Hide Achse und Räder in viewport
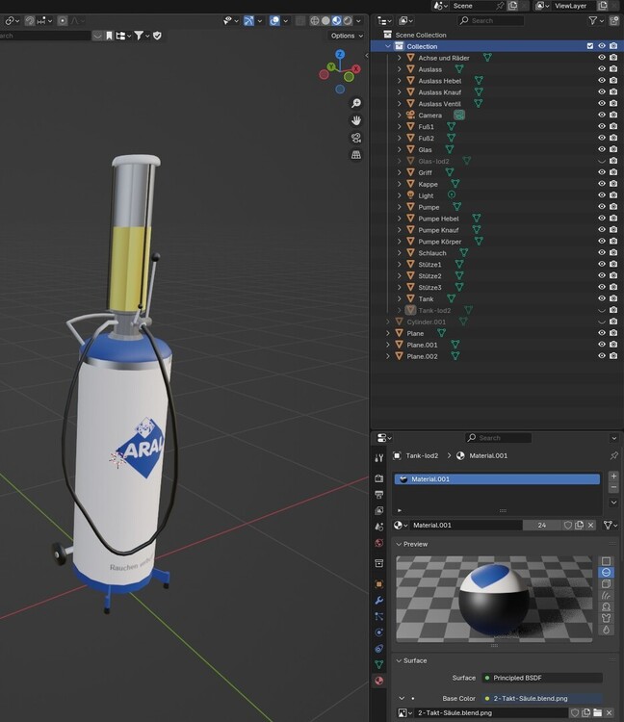The width and height of the screenshot is (624, 722). coord(602,58)
